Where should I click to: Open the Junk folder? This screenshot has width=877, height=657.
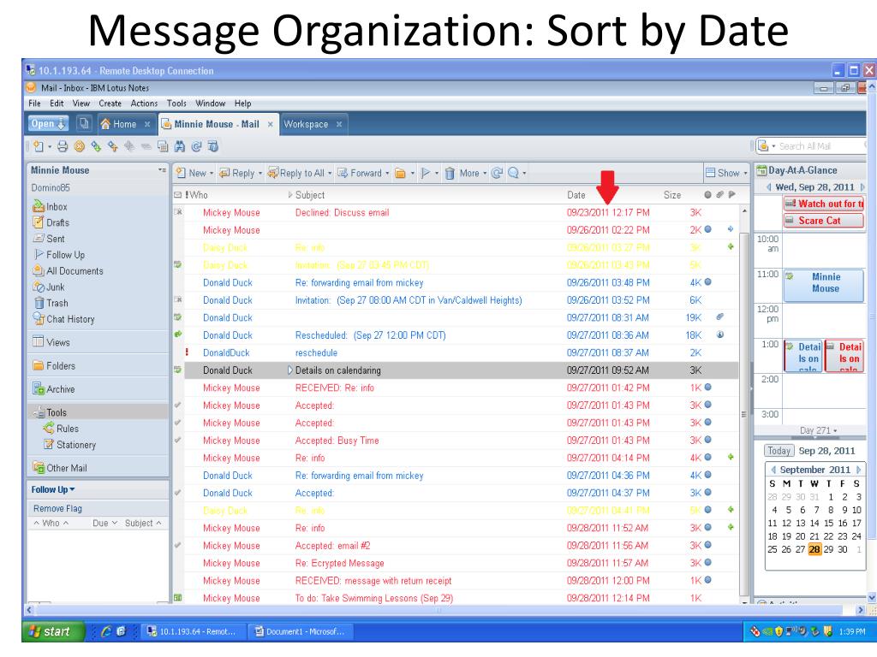49,287
